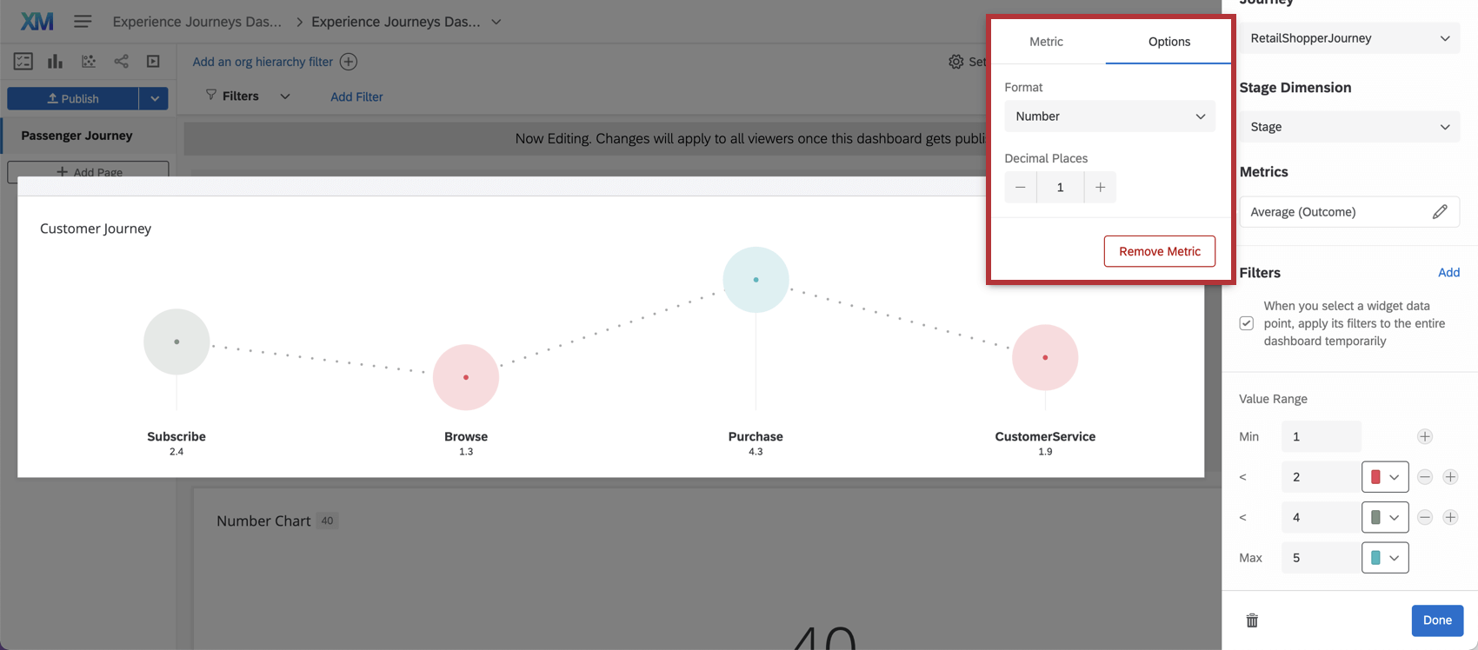Click the Publish button

[73, 98]
